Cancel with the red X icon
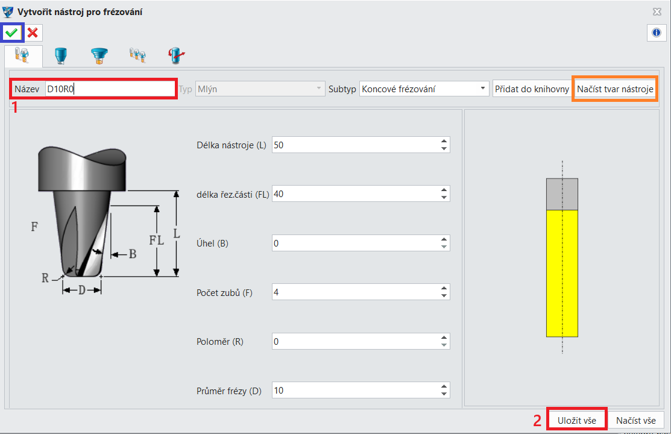 click(33, 33)
